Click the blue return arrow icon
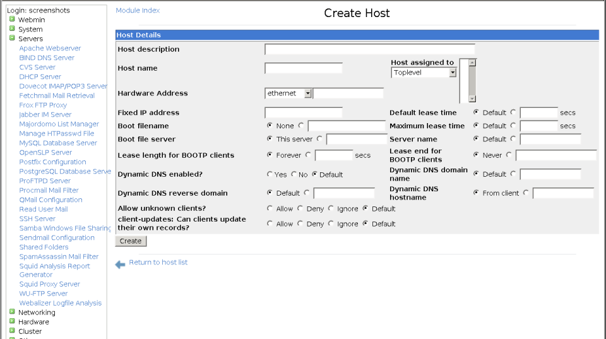606x339 pixels. [x=120, y=265]
